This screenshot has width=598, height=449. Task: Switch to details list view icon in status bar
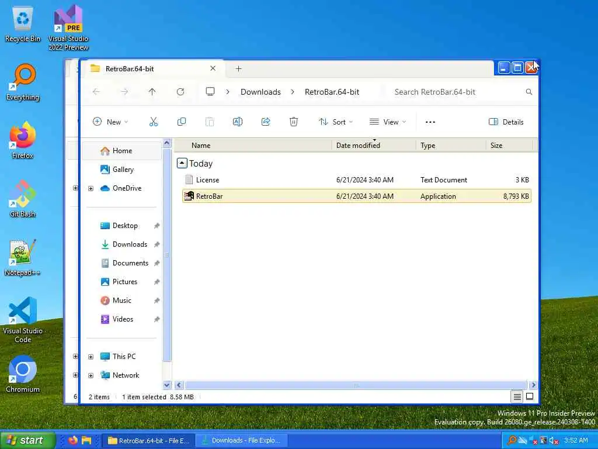517,397
